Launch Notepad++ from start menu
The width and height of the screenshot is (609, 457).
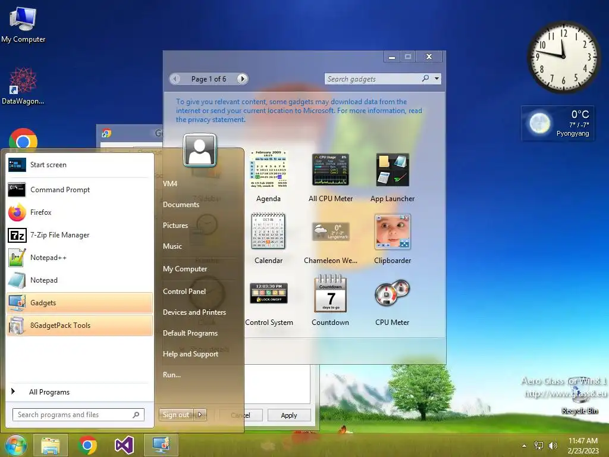[79, 257]
